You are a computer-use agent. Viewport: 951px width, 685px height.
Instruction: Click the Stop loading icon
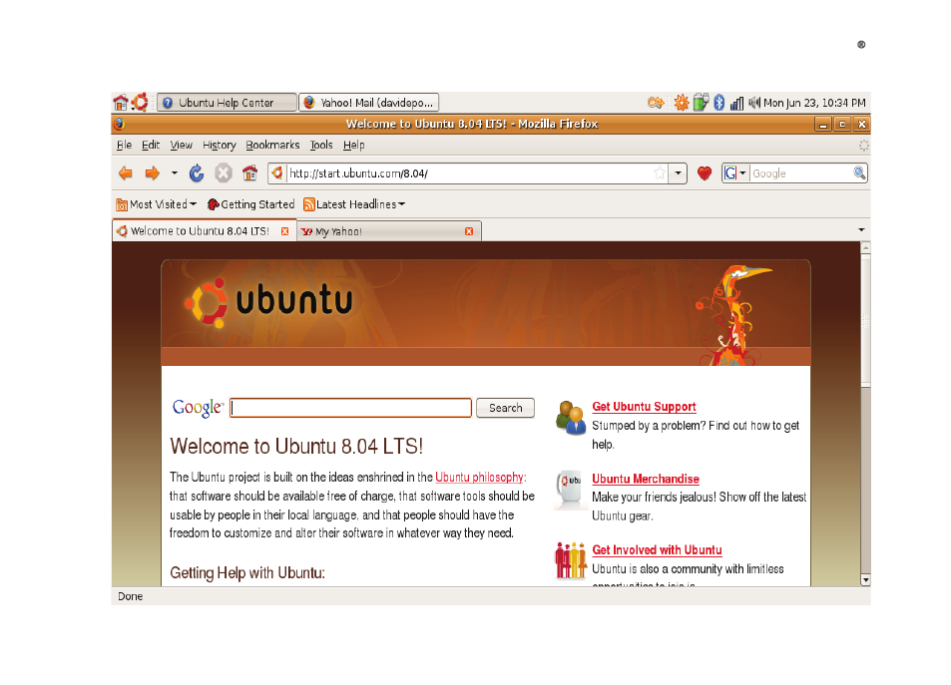[x=224, y=173]
